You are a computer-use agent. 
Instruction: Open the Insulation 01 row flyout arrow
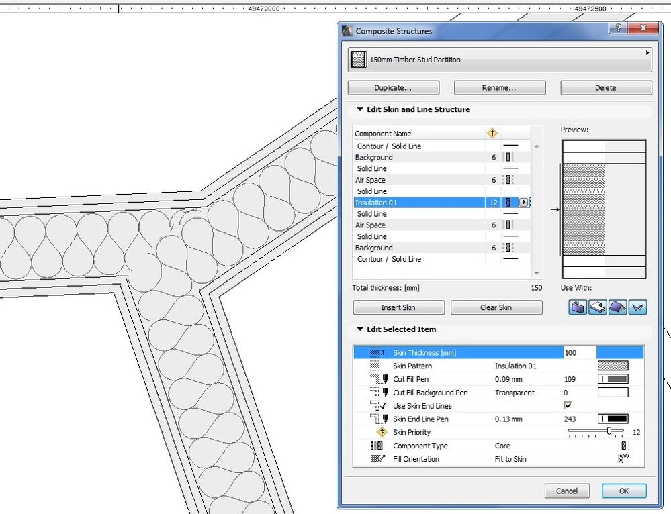click(524, 202)
